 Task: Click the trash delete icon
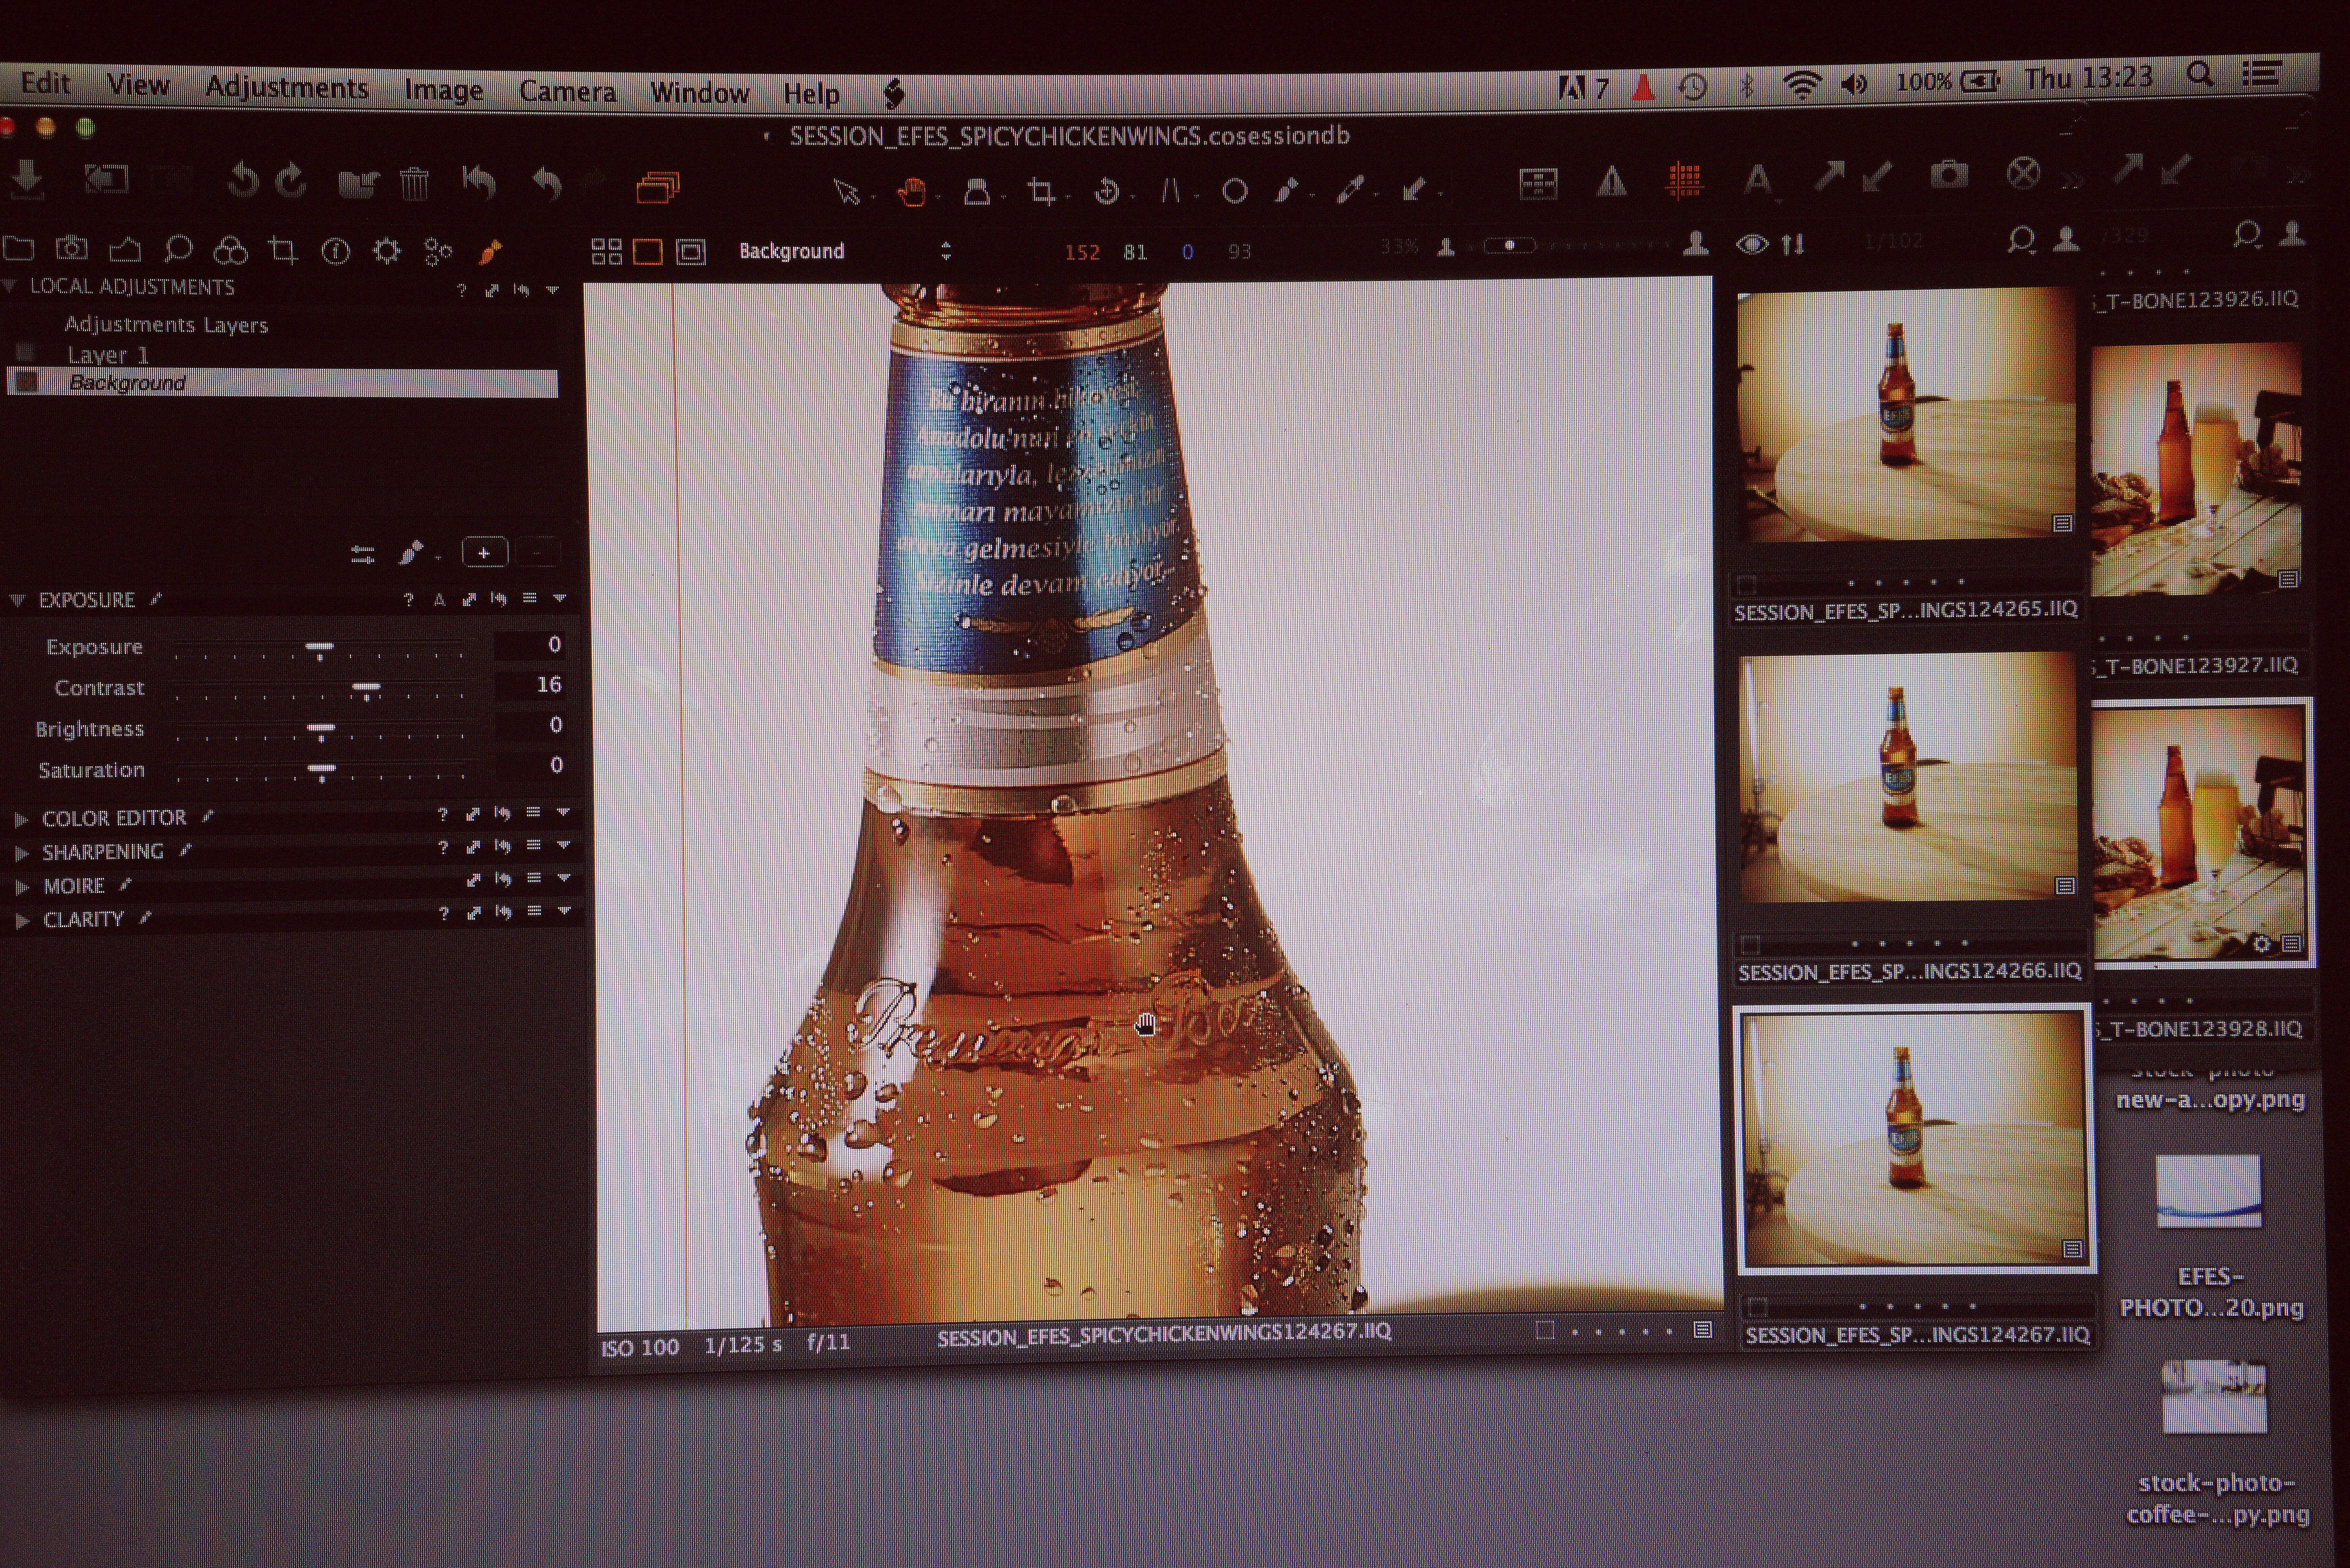(x=414, y=183)
